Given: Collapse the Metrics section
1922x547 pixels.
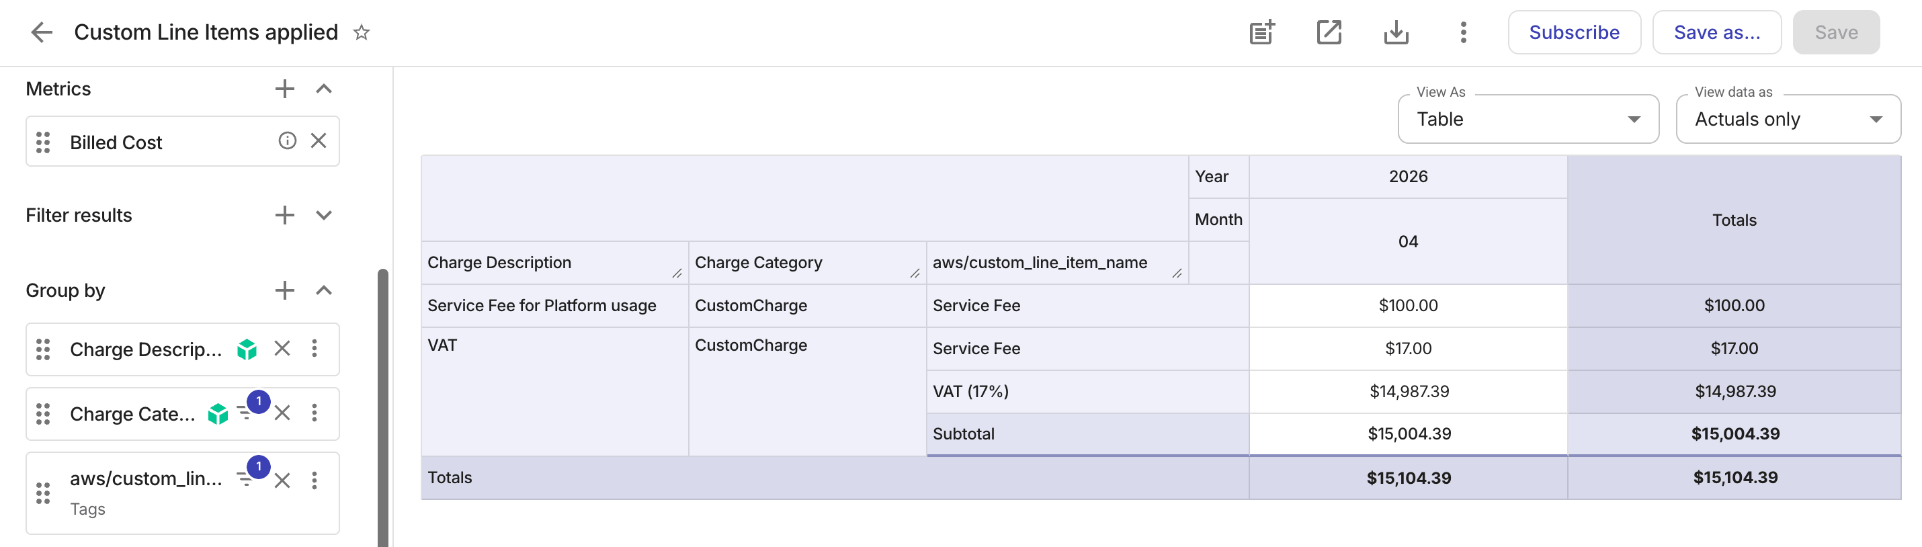Looking at the screenshot, I should (x=323, y=89).
